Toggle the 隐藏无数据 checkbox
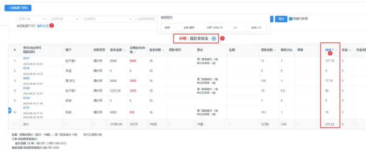The height and width of the screenshot is (153, 366). click(291, 19)
